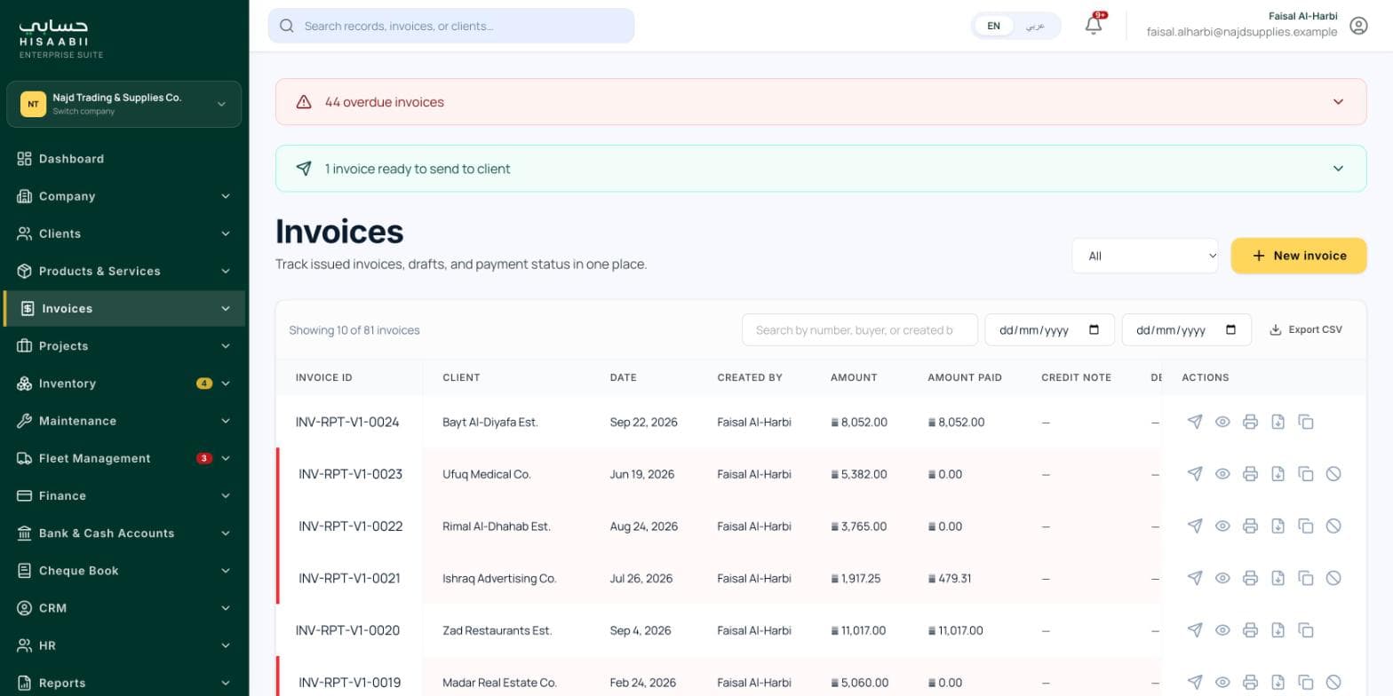Void invoice INV-RPT-V1-0021

(1333, 578)
